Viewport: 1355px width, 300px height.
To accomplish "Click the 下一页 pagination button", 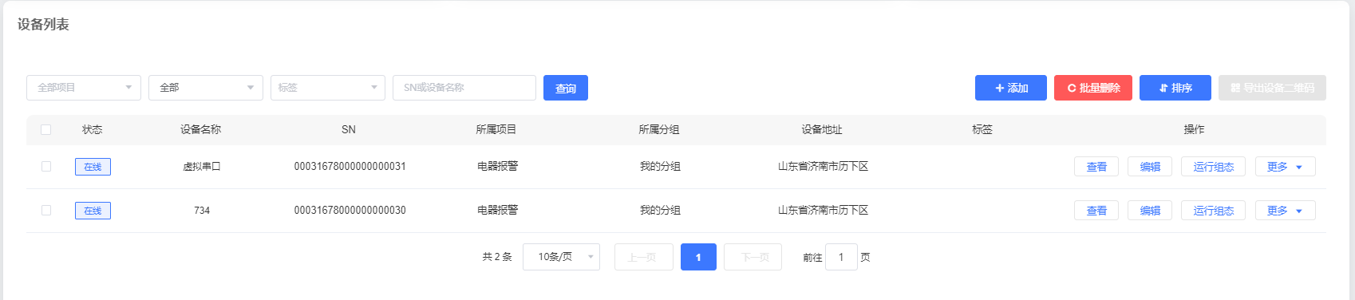I will [753, 257].
